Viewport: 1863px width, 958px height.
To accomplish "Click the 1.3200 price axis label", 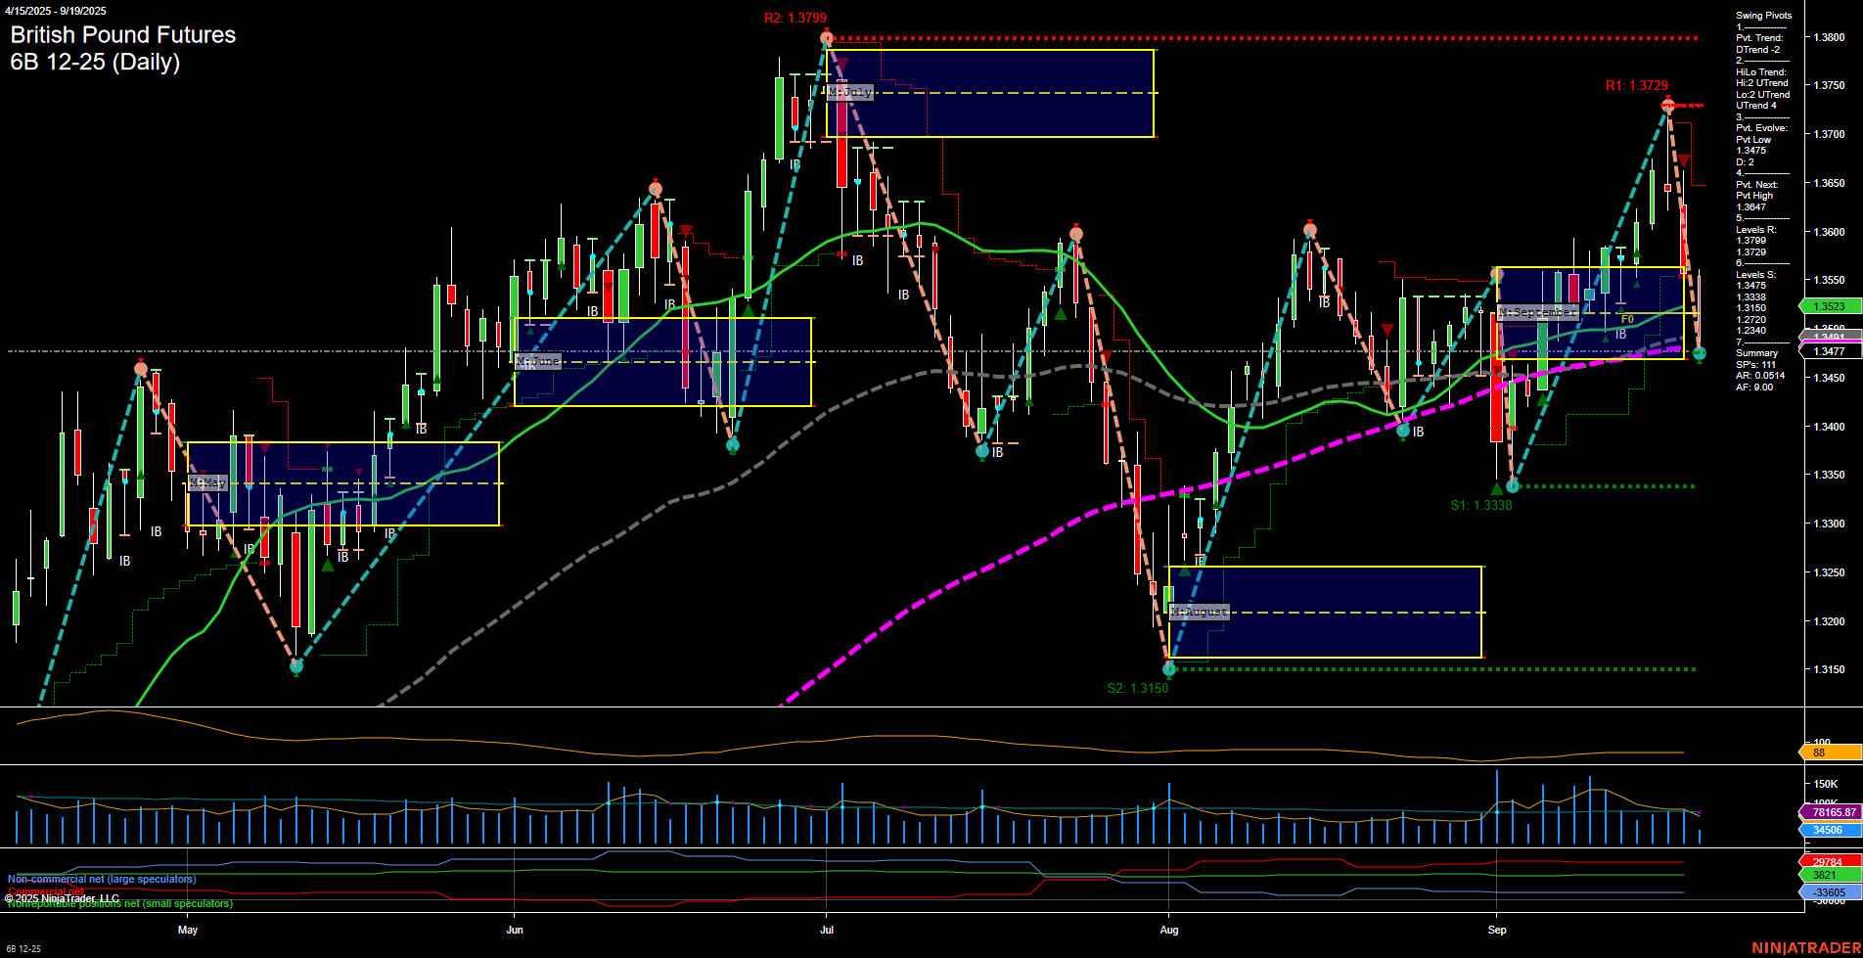I will point(1829,622).
